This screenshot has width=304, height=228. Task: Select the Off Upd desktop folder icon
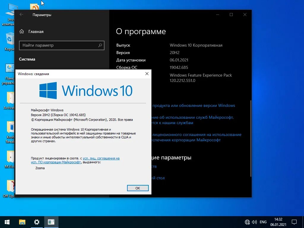point(9,189)
